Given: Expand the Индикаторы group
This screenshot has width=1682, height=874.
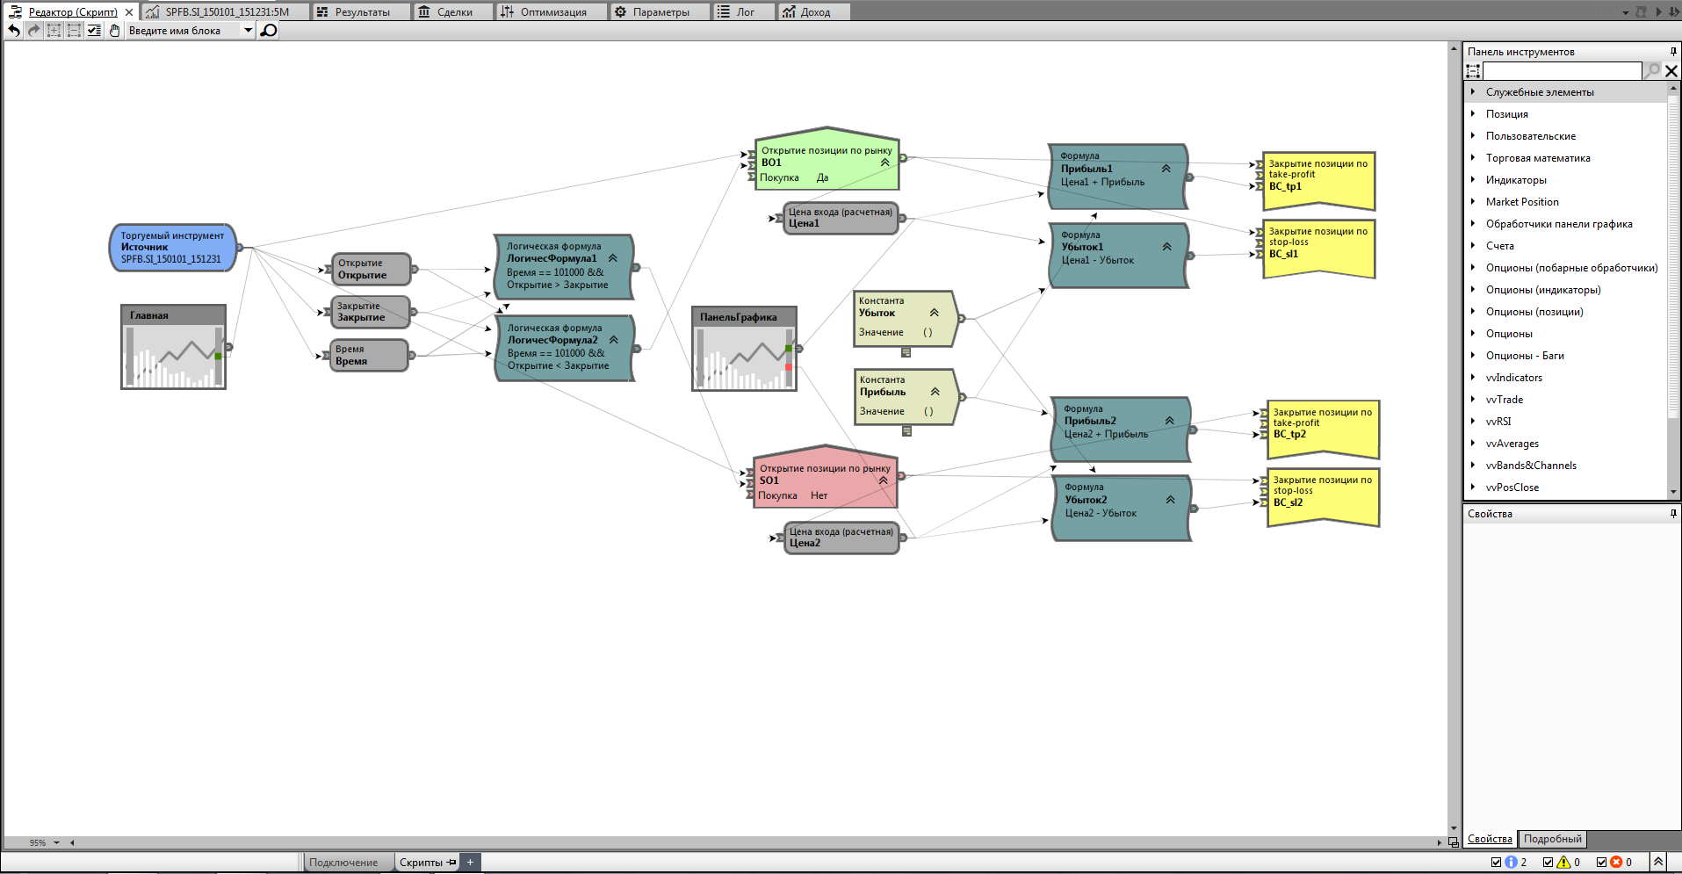Looking at the screenshot, I should [1473, 179].
